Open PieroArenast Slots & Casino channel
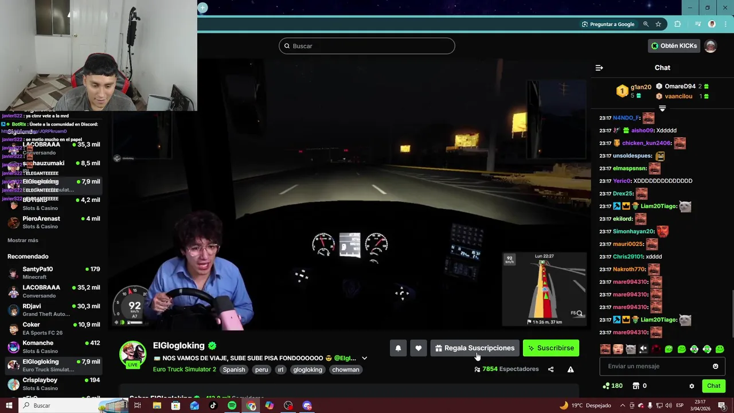 (x=54, y=223)
